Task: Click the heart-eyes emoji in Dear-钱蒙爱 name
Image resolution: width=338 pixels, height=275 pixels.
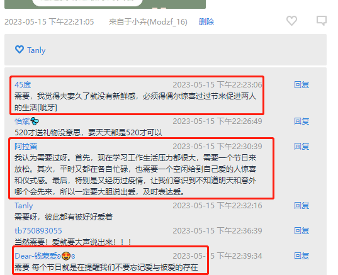Action: pyautogui.click(x=66, y=256)
